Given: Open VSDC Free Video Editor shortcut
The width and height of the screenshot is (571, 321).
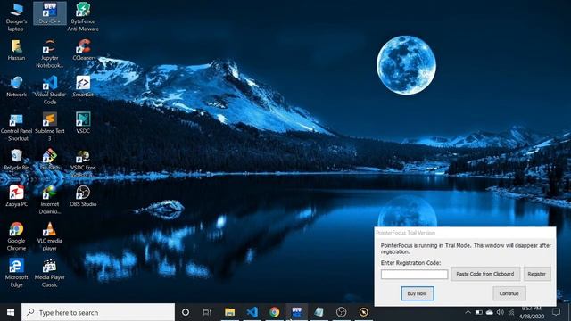Looking at the screenshot, I should click(x=83, y=163).
